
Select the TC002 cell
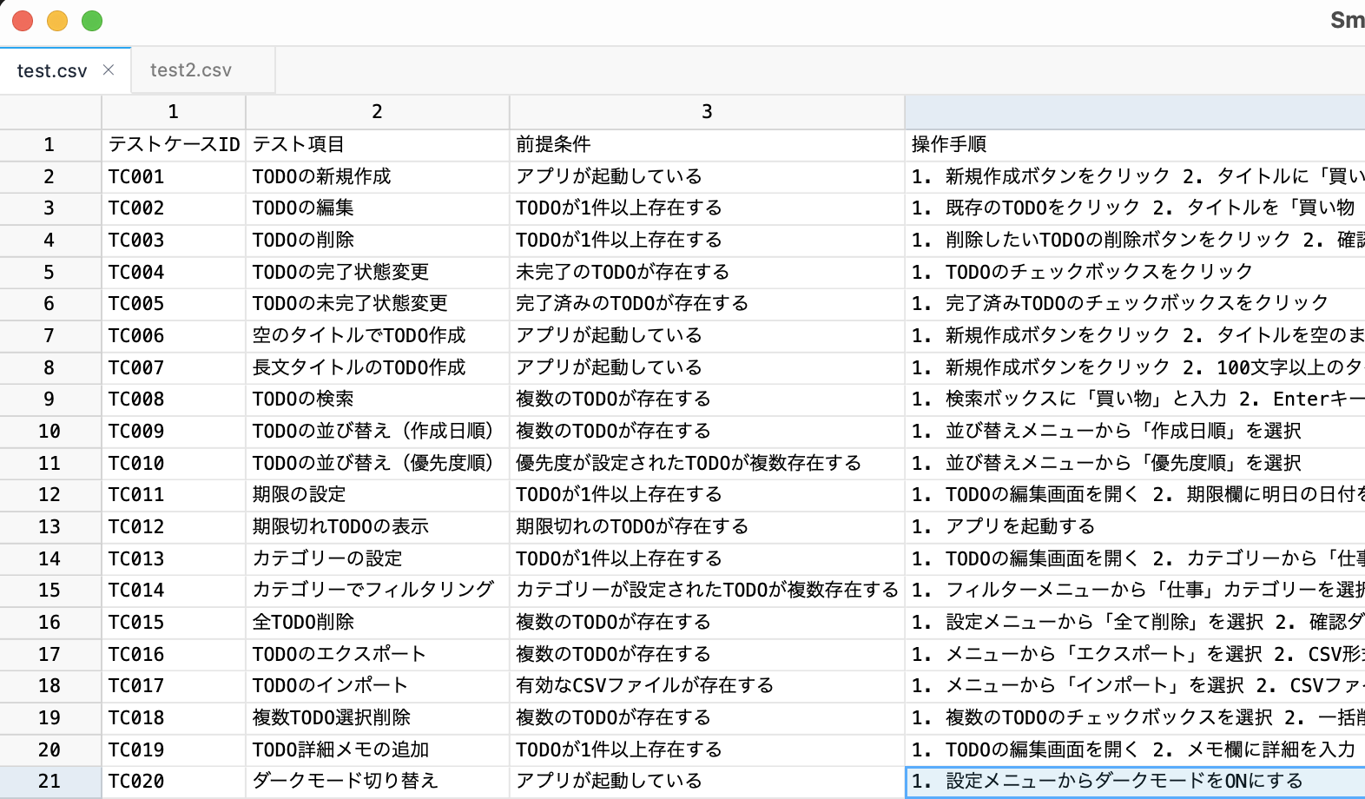174,208
